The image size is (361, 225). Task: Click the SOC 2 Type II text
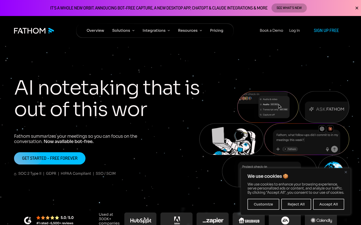30,173
